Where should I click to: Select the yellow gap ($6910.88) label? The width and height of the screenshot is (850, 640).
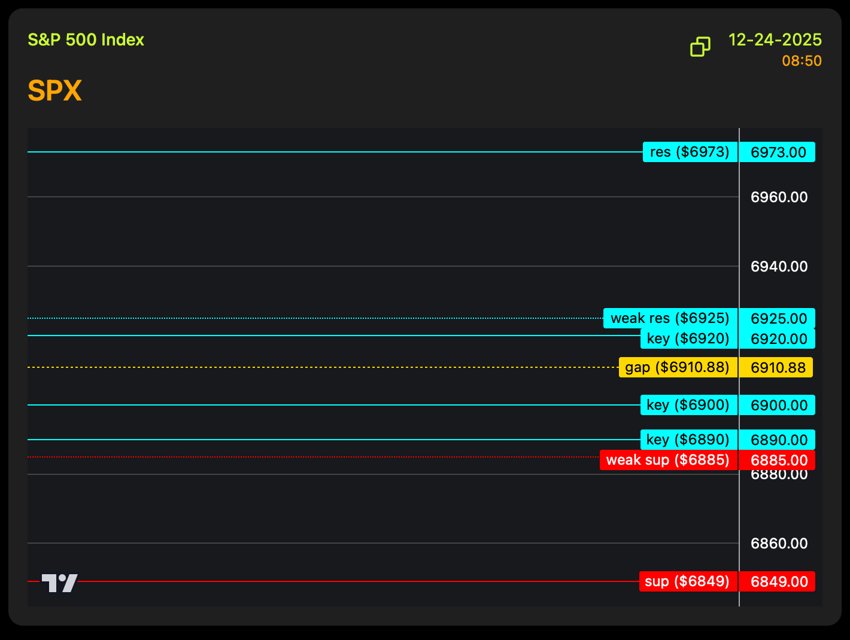pyautogui.click(x=678, y=367)
